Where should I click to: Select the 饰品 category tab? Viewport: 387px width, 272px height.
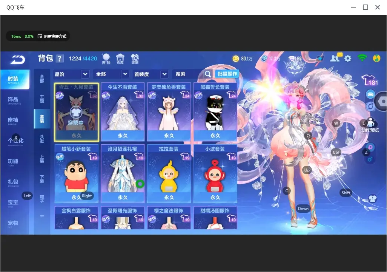point(15,100)
